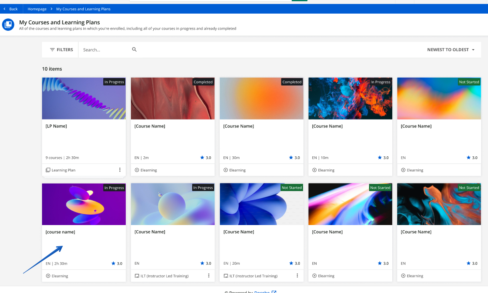Screen dimensions: 488x293
Task: Click the star rating on EN | 20m card
Action: [x=295, y=263]
